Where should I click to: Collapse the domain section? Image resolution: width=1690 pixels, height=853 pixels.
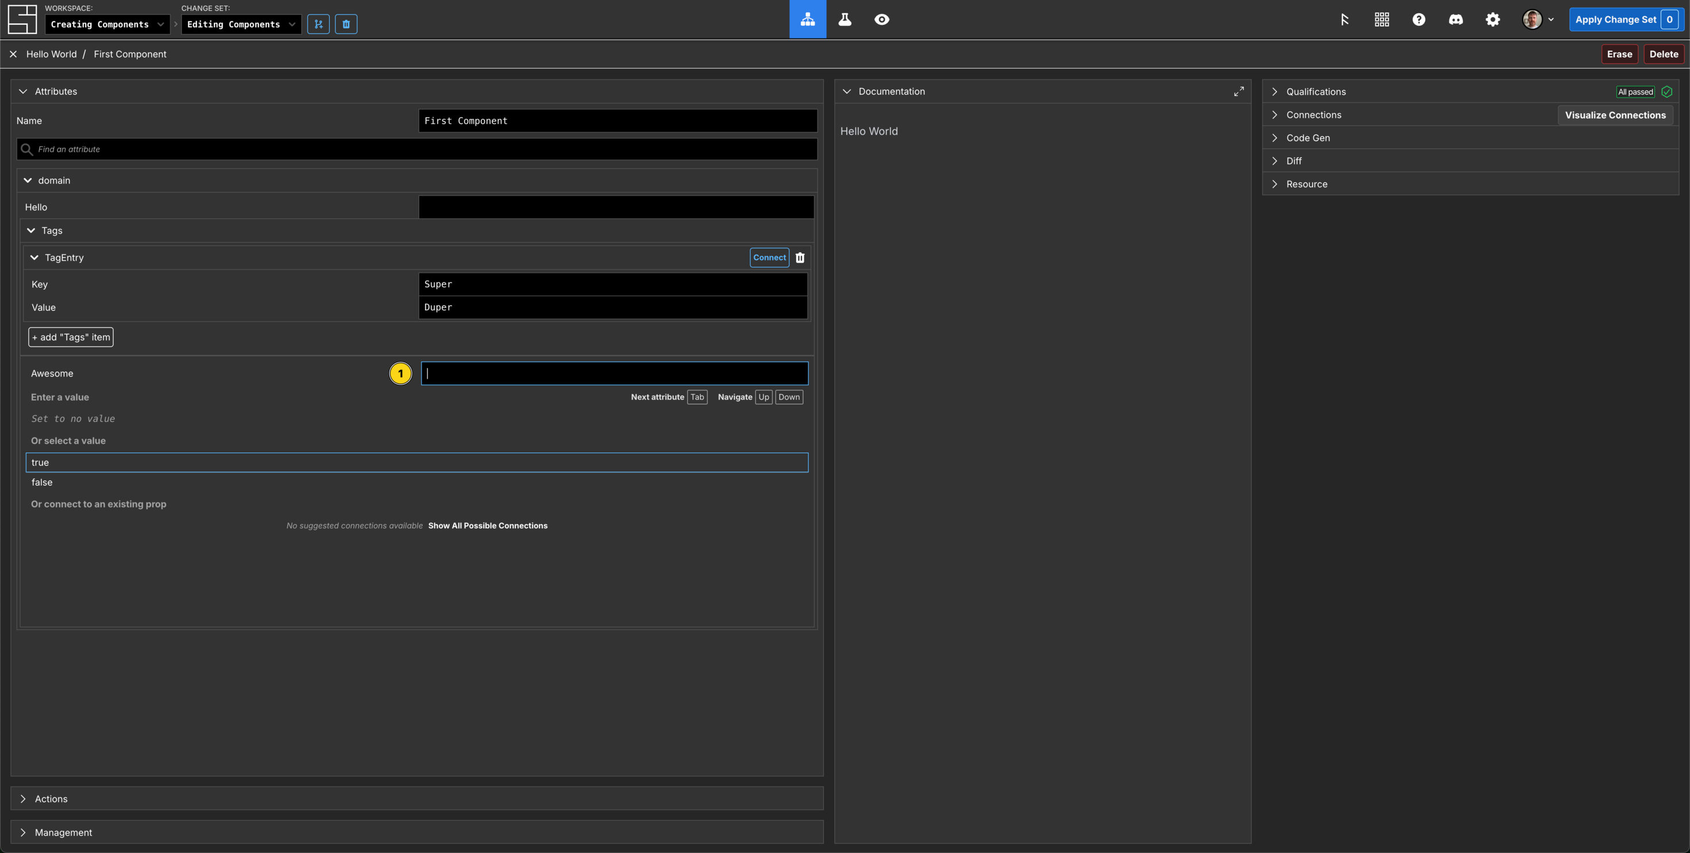[28, 180]
